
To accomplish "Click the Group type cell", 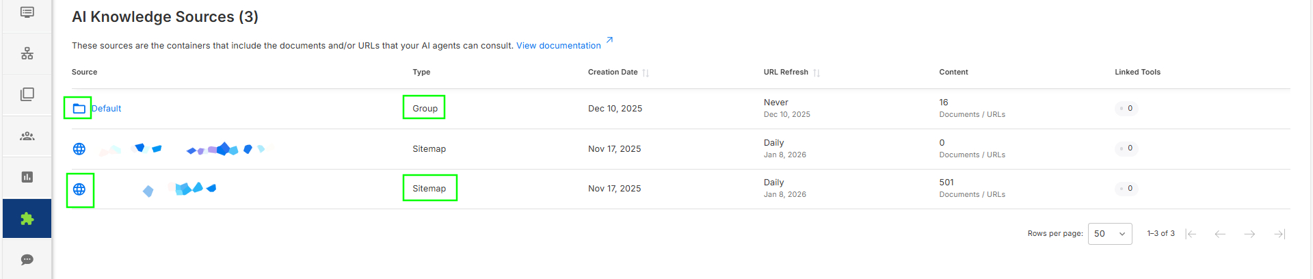I will [425, 108].
